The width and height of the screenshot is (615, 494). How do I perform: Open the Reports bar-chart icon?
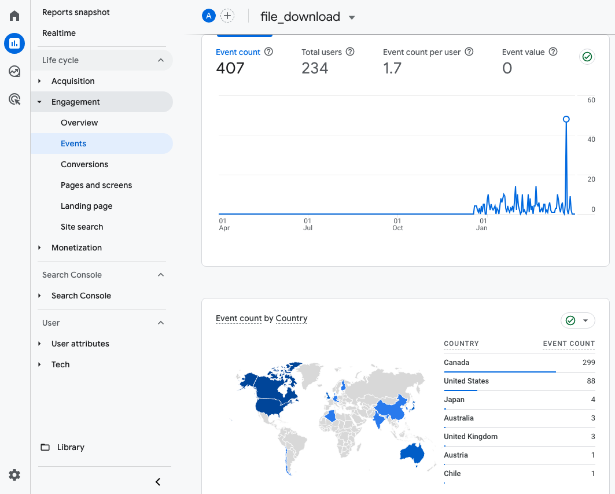(x=14, y=43)
